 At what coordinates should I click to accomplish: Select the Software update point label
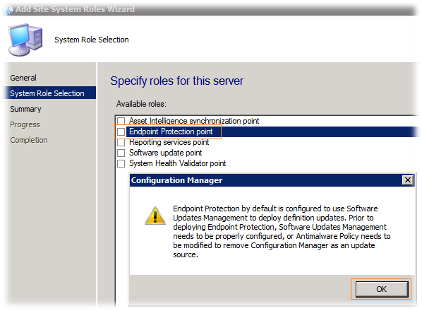(166, 153)
